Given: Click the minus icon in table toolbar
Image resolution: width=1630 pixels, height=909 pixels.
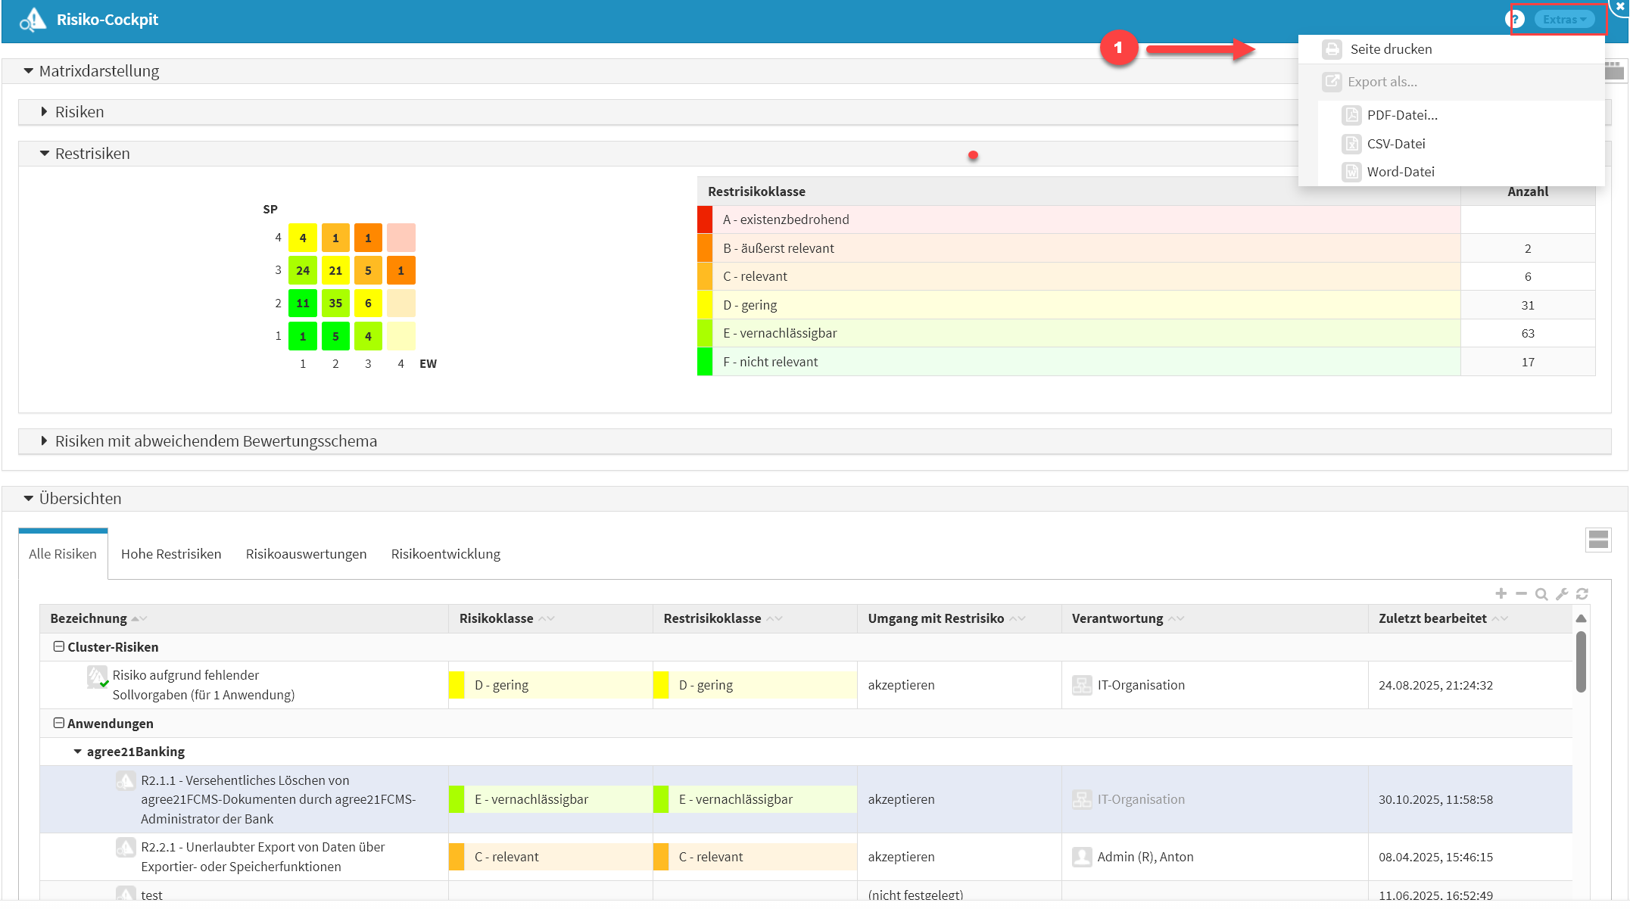Looking at the screenshot, I should coord(1521,594).
